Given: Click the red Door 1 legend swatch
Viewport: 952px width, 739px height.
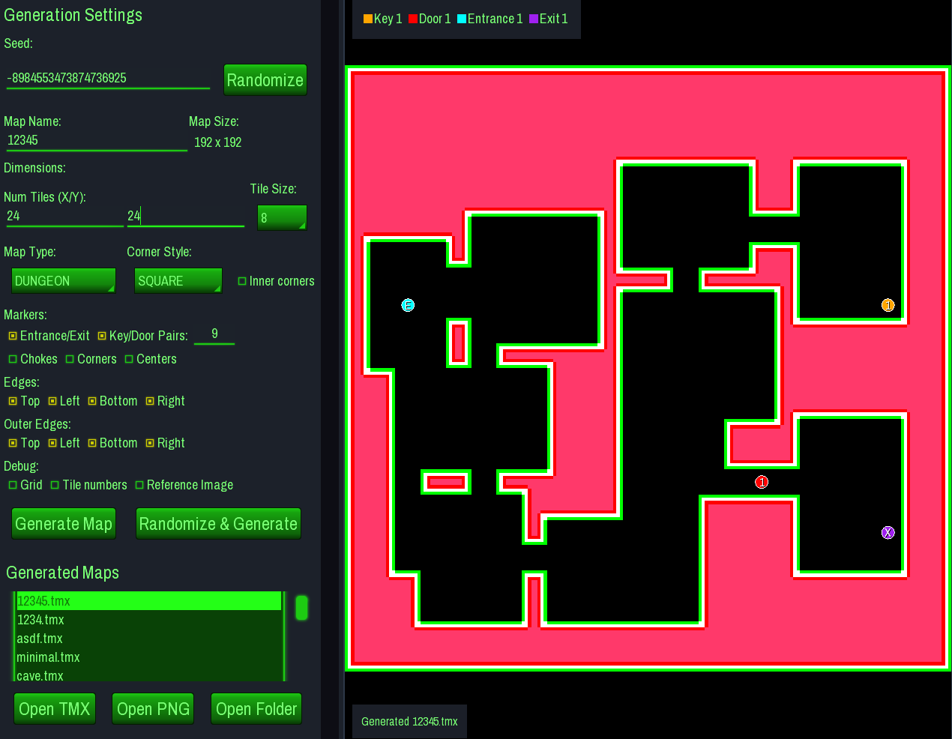Looking at the screenshot, I should click(x=413, y=19).
